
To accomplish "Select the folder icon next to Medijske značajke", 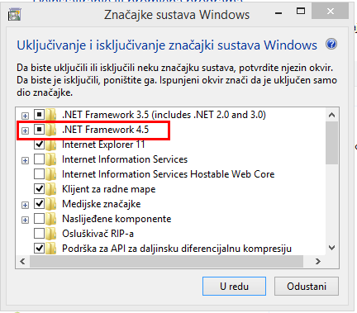I will [51, 204].
